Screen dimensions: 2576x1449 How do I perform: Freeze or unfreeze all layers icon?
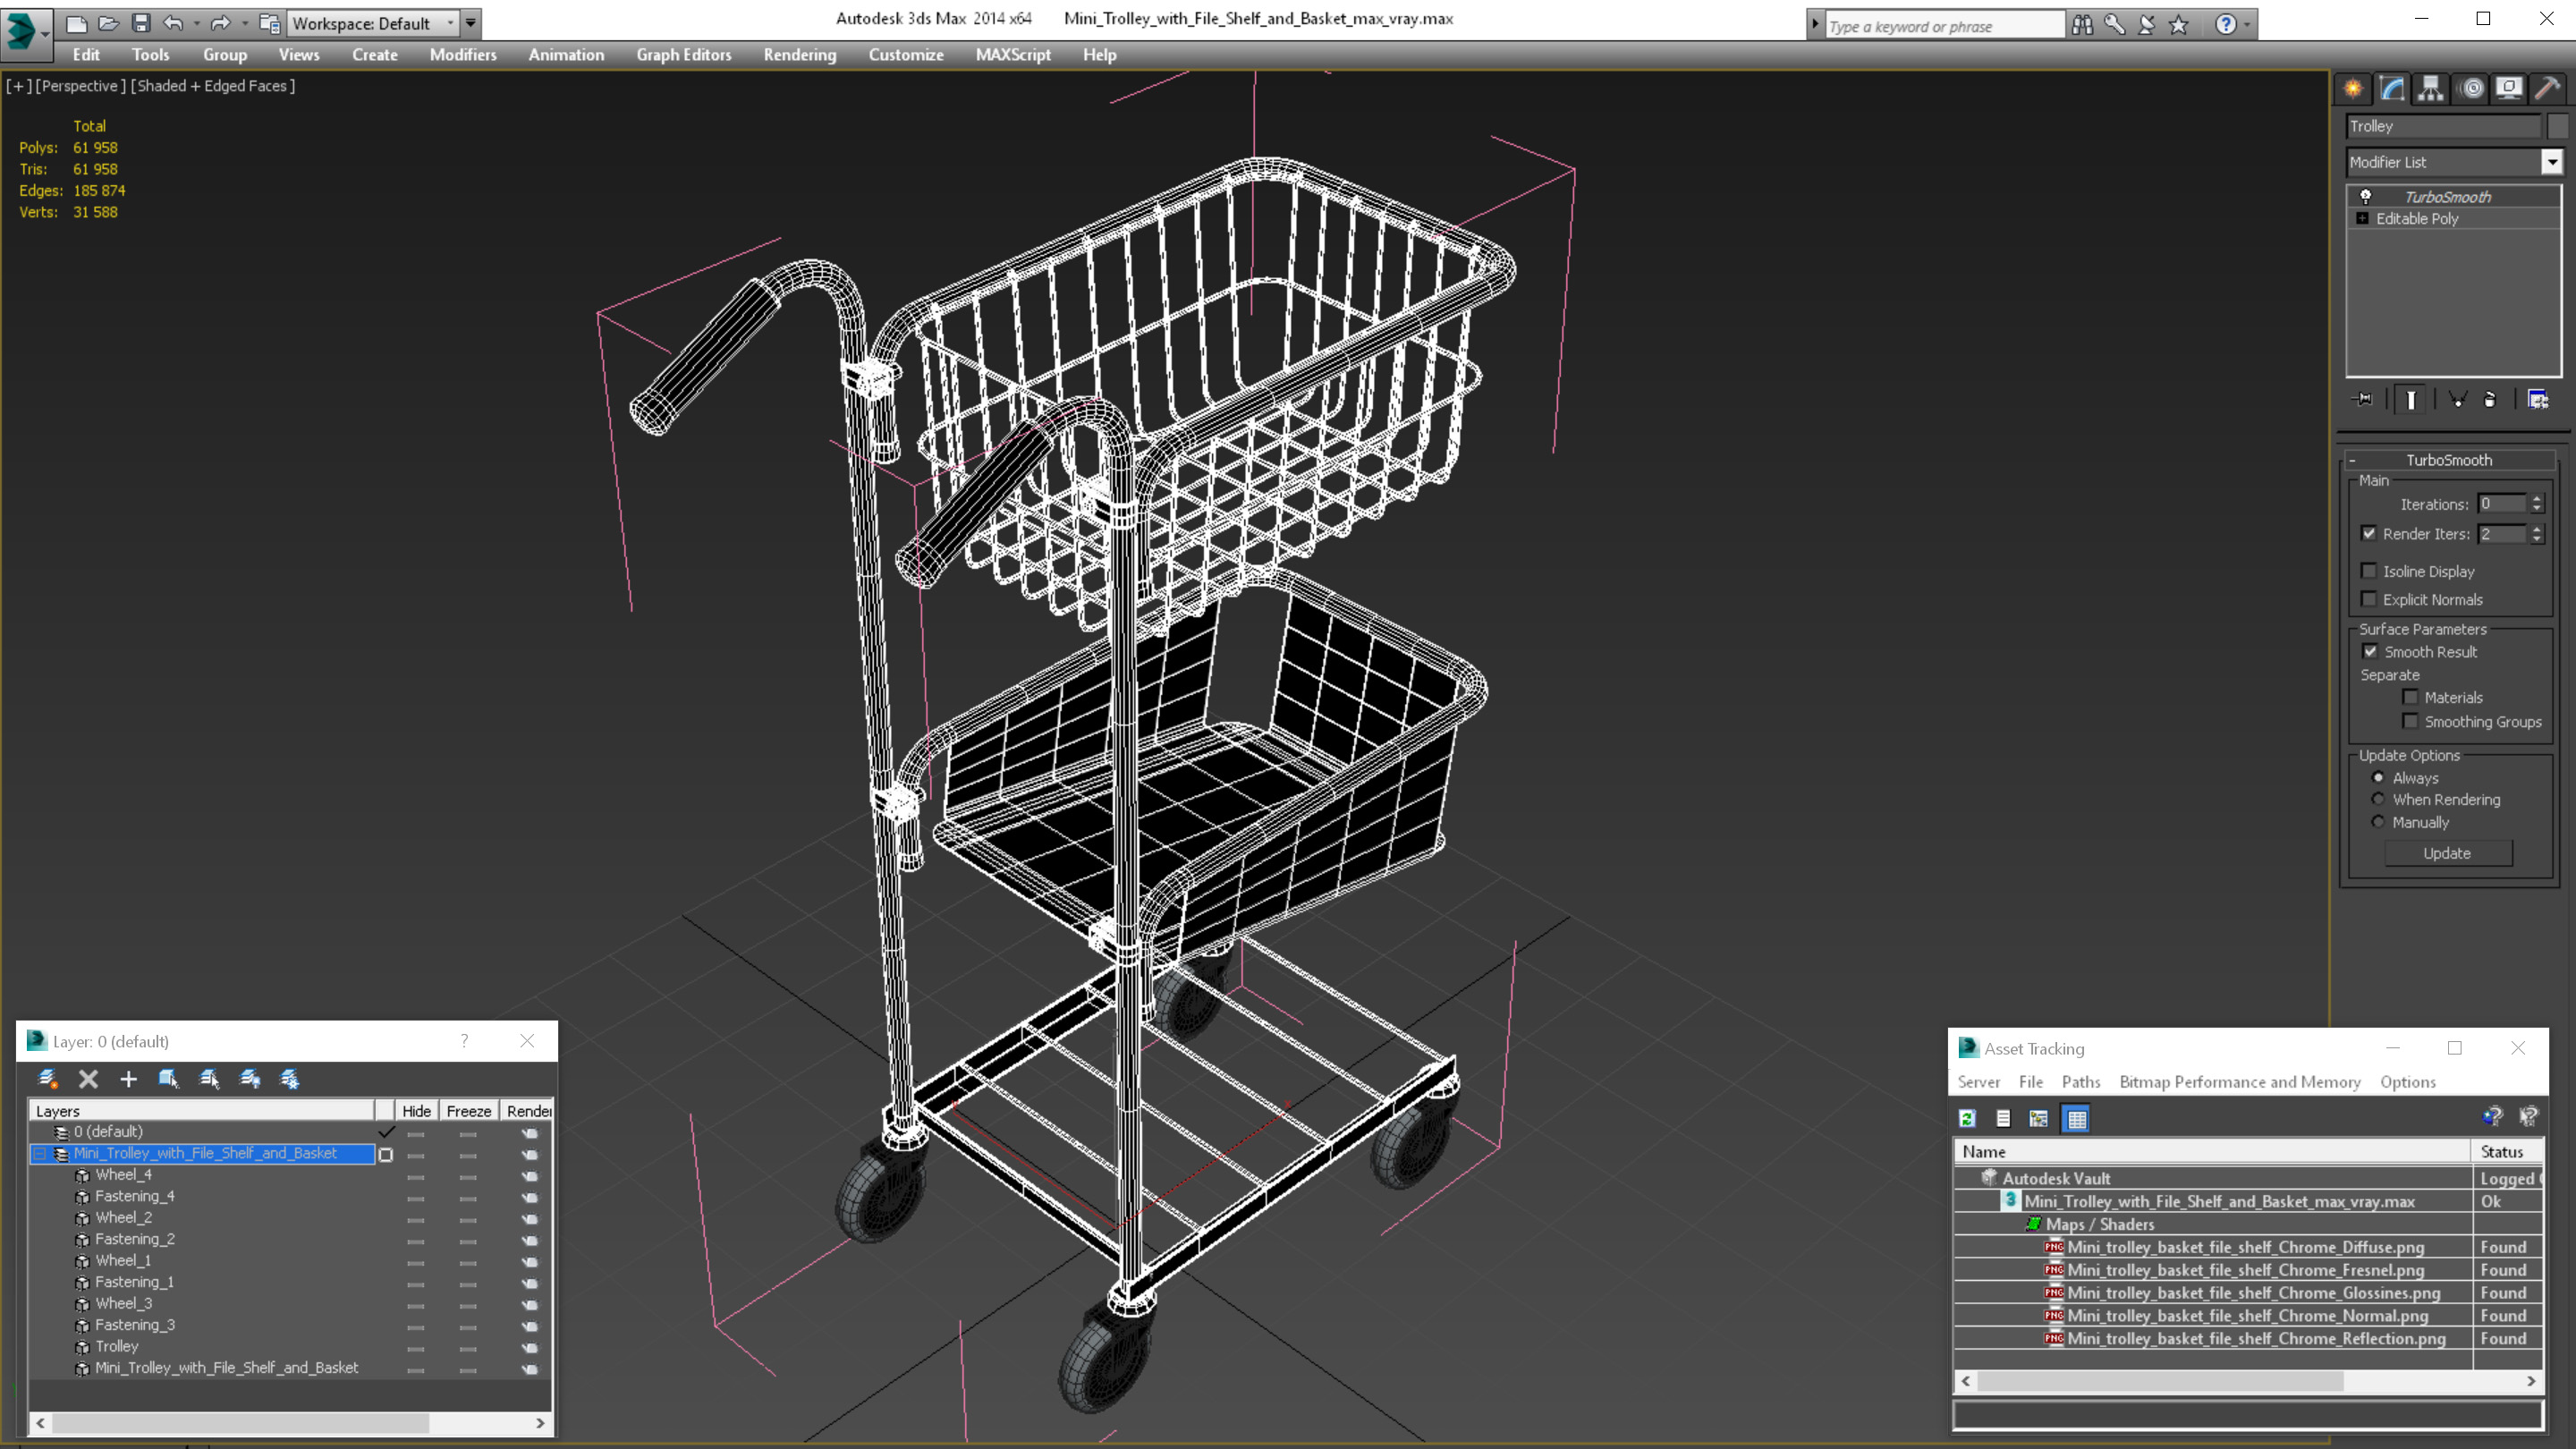point(290,1079)
